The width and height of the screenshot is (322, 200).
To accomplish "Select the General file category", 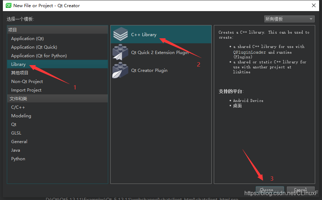I will click(x=57, y=142).
